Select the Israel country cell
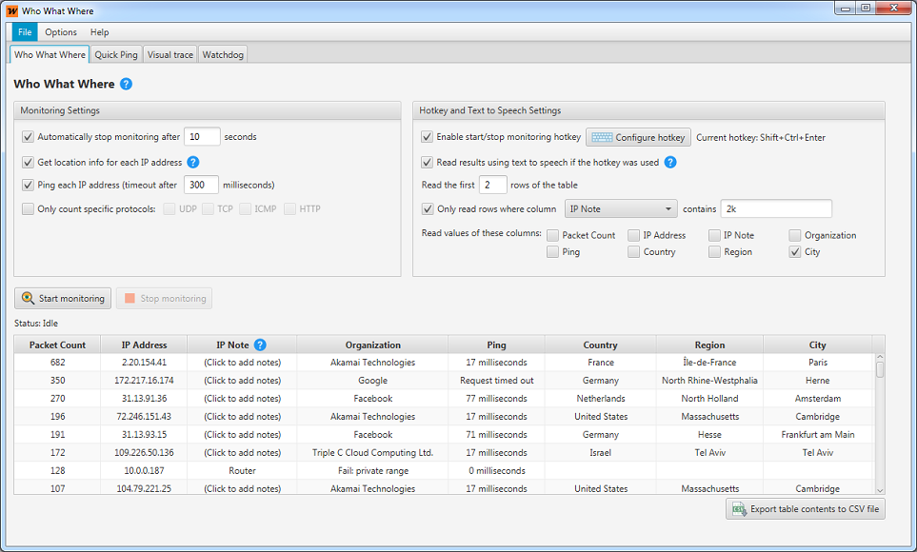 point(600,453)
